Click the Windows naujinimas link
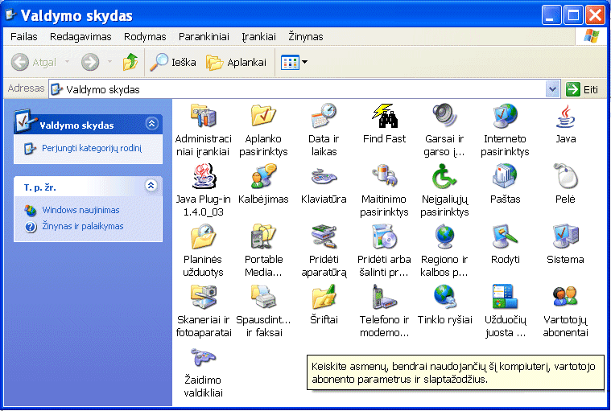Image resolution: width=611 pixels, height=411 pixels. 81,210
